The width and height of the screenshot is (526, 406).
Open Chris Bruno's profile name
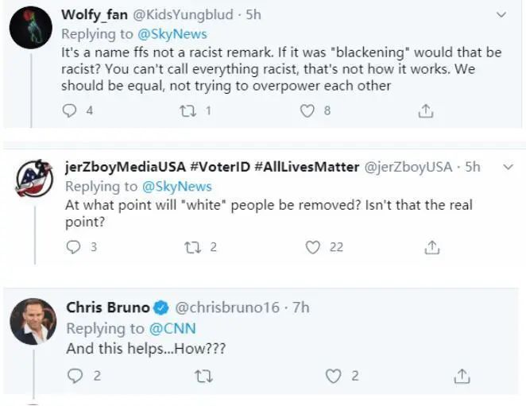(107, 307)
